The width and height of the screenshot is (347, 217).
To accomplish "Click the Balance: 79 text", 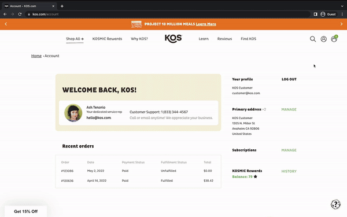I will (242, 176).
